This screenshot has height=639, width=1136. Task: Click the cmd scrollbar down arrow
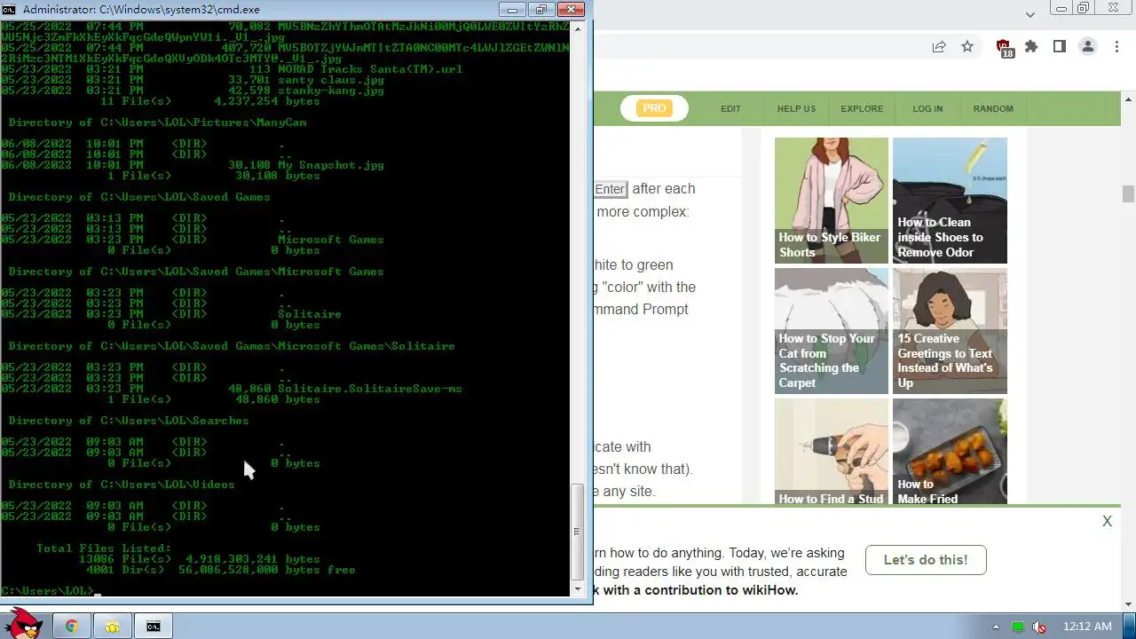[x=577, y=588]
